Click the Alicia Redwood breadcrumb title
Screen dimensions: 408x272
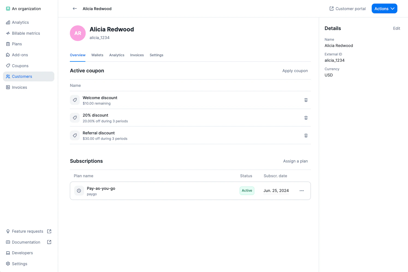pos(97,9)
